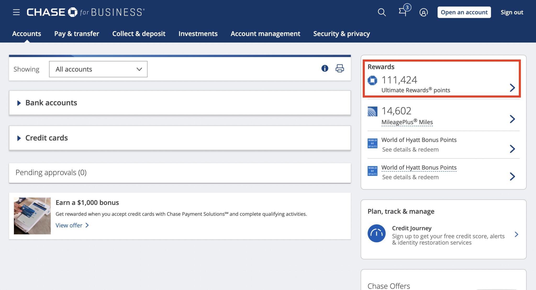Click the profile account icon

pyautogui.click(x=424, y=12)
